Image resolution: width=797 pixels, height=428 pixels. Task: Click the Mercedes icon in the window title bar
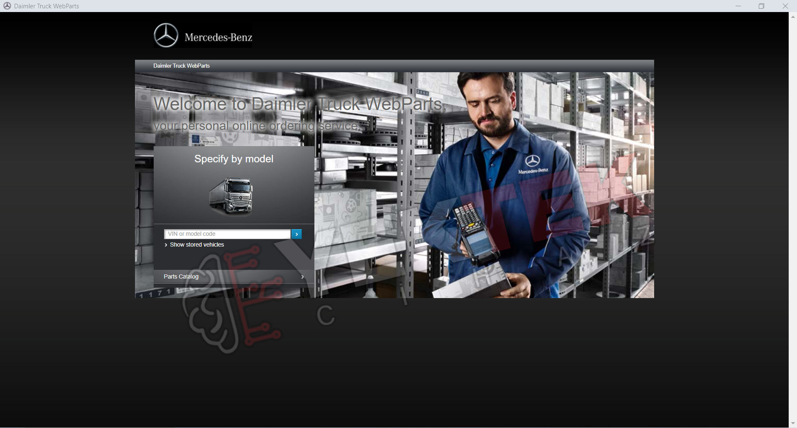tap(7, 6)
